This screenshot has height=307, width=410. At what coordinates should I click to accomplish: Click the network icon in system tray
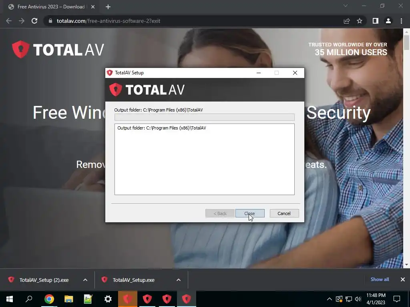(349, 299)
